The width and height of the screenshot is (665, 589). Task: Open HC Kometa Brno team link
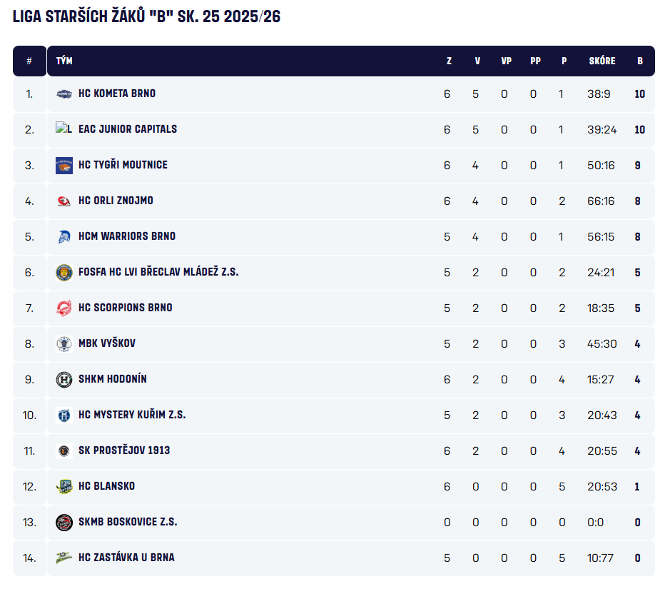(117, 94)
